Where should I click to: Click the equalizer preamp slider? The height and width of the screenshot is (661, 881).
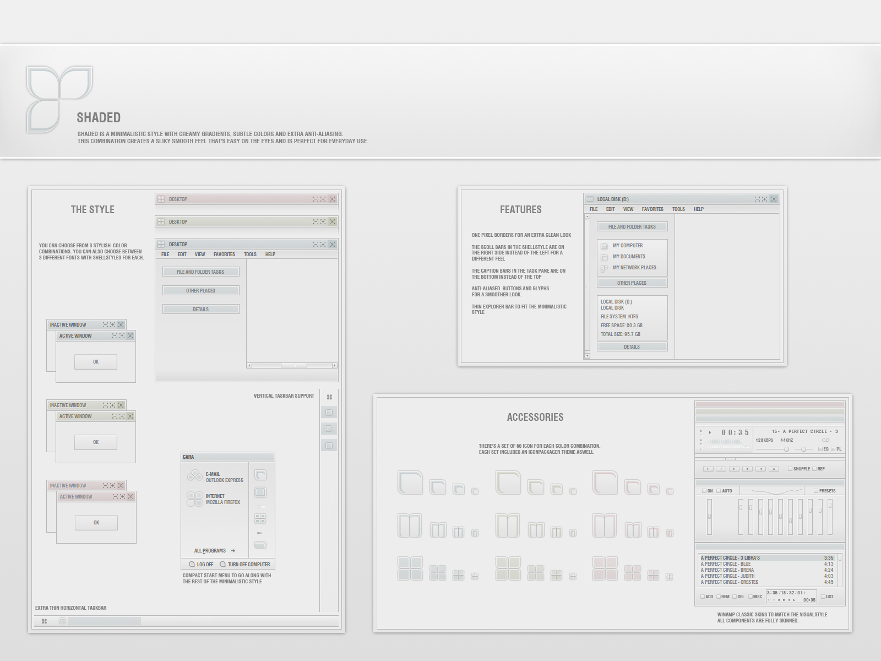[x=709, y=517]
